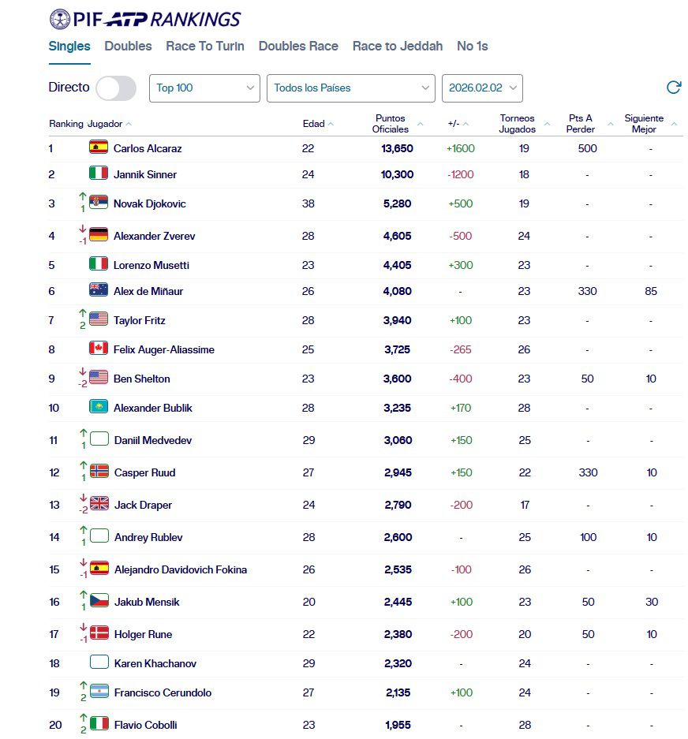Switch to the Doubles tab
688x739 pixels.
pos(128,47)
